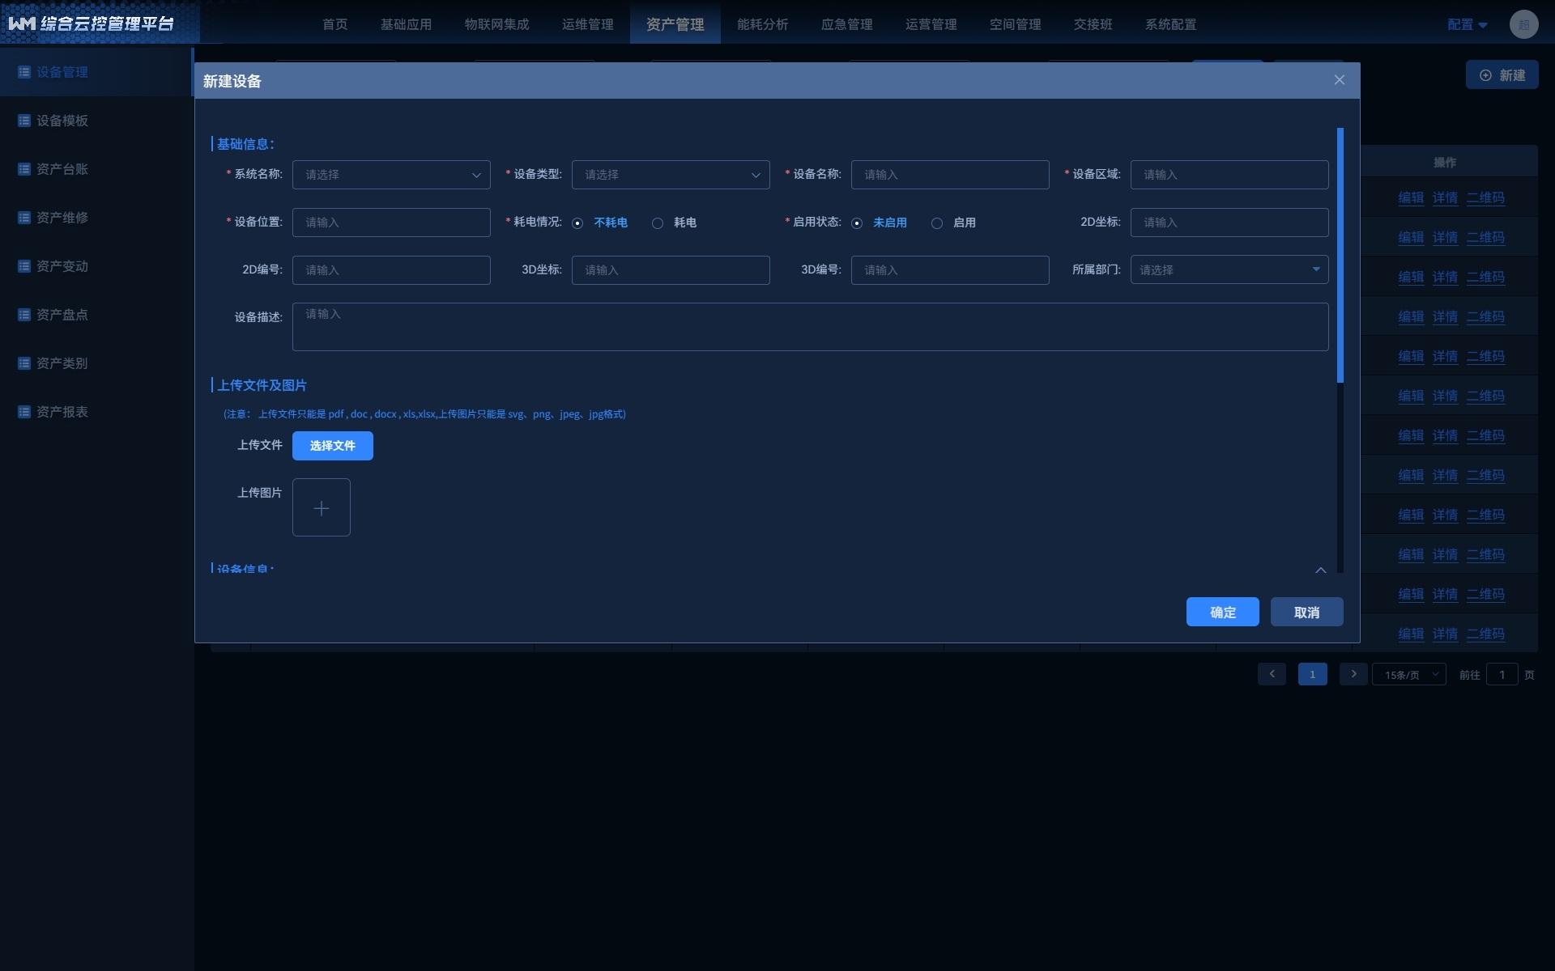Click the plus icon to upload image
The height and width of the screenshot is (971, 1555).
tap(322, 507)
